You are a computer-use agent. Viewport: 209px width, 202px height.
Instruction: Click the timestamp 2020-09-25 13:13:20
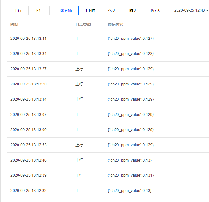29,84
